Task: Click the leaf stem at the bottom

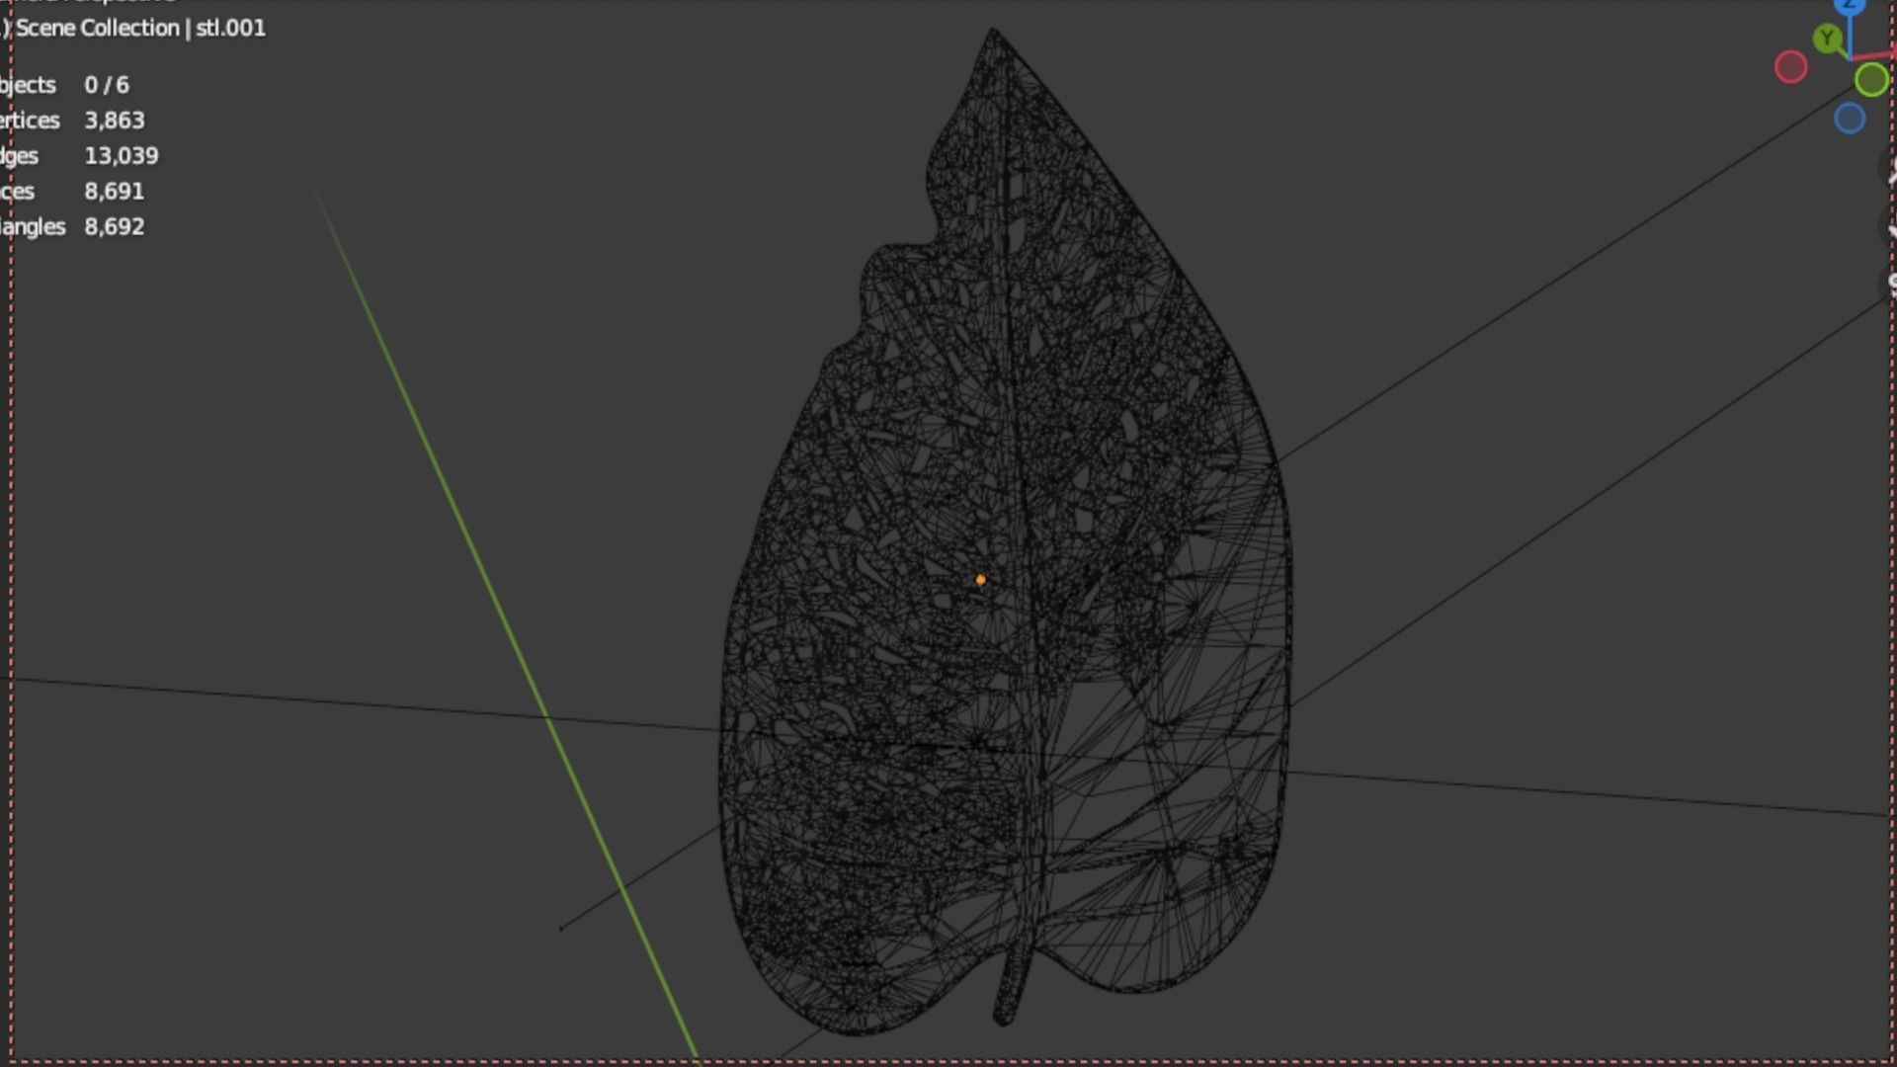Action: [1010, 993]
